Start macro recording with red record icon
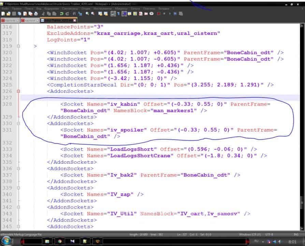 tap(158, 14)
